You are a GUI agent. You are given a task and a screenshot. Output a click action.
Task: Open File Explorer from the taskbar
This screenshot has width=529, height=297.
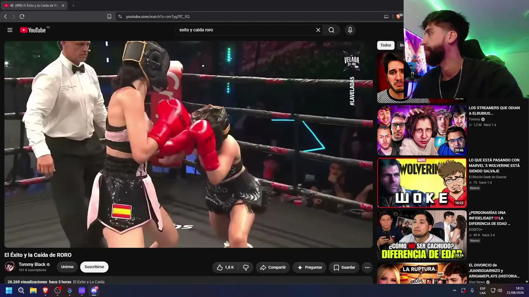[33, 290]
